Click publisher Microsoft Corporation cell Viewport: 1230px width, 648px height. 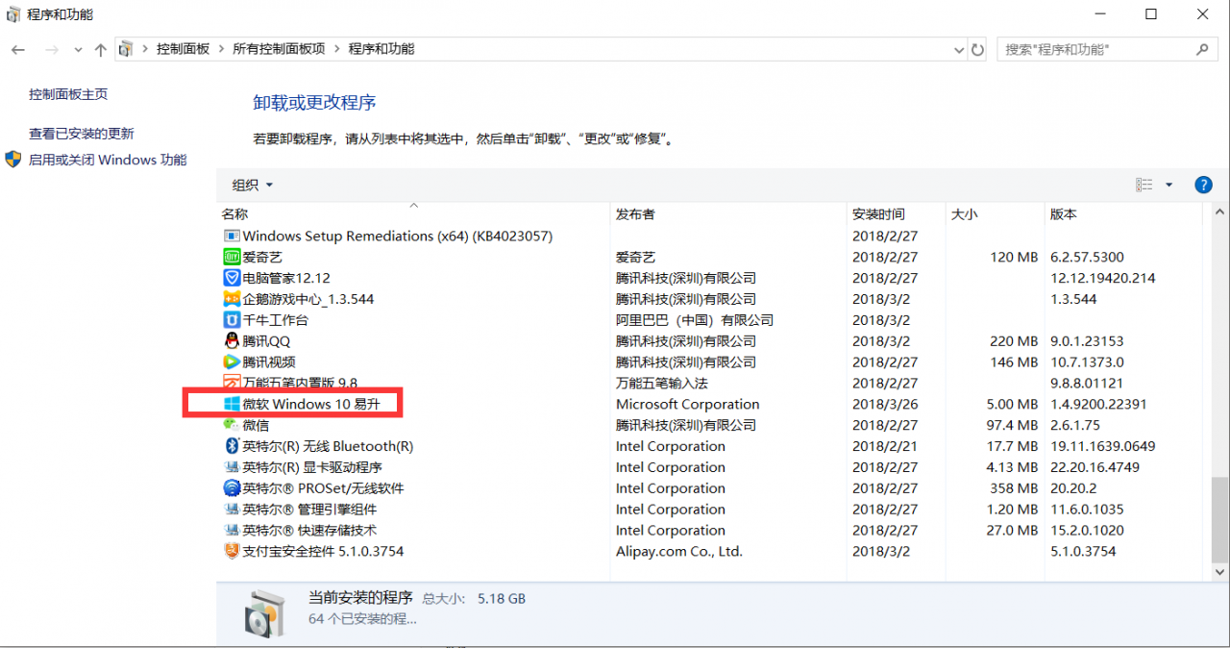click(688, 404)
